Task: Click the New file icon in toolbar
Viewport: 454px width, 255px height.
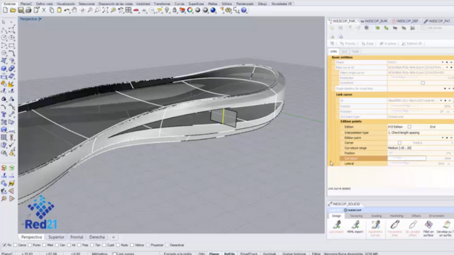Action: click(5, 10)
